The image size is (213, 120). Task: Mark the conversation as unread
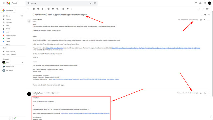click(49, 9)
